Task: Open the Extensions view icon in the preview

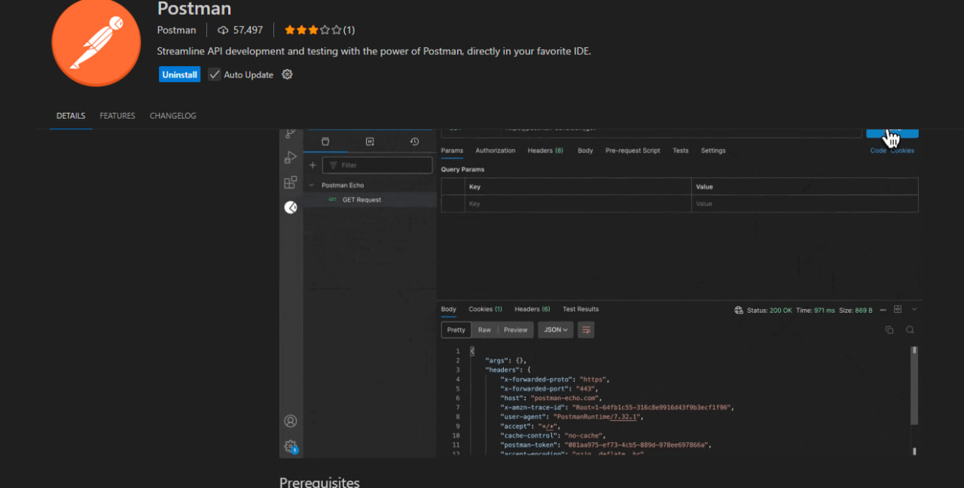Action: pos(291,182)
